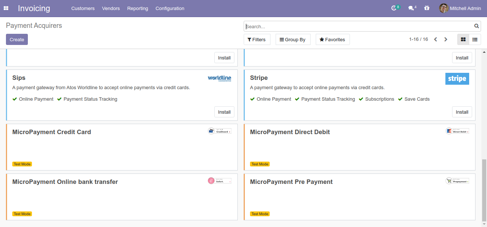The width and height of the screenshot is (487, 227).
Task: Click the Install button above the Sips card
Action: (x=224, y=58)
